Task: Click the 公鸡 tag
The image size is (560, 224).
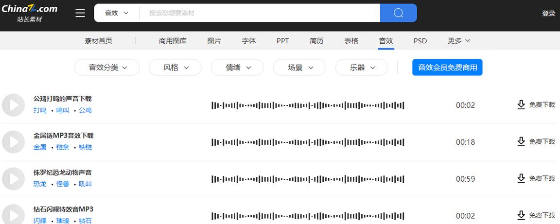Action: pos(86,110)
